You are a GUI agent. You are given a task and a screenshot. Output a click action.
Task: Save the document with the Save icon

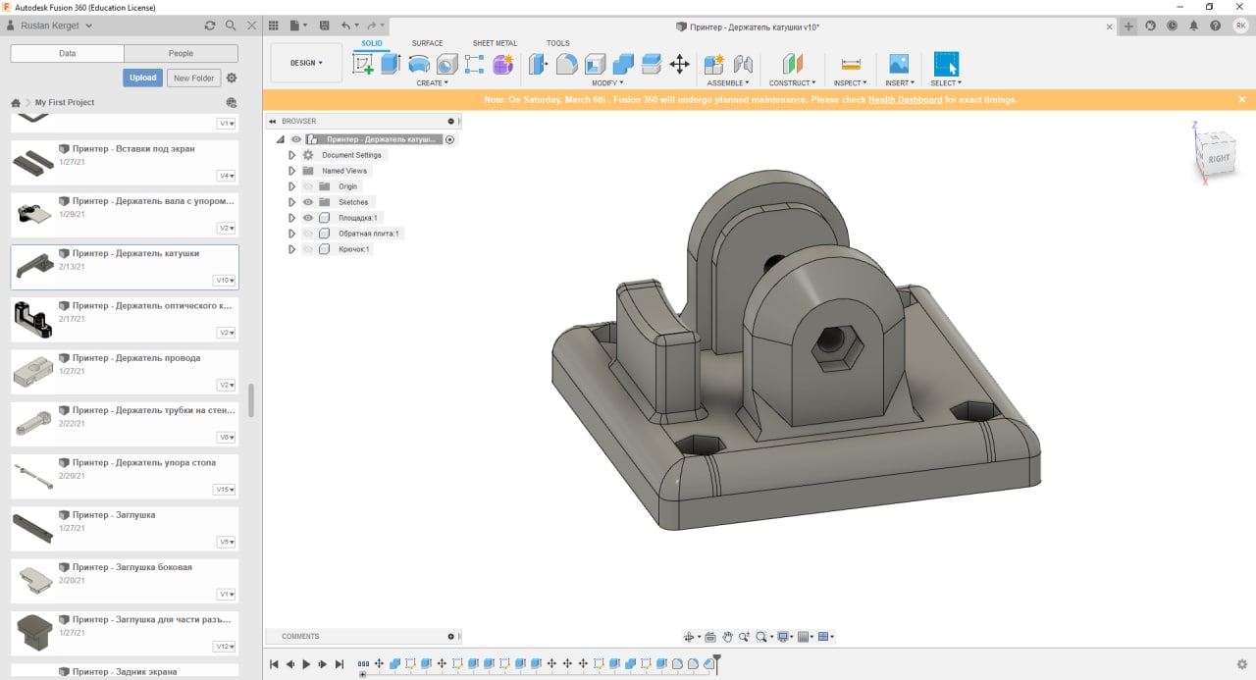323,26
